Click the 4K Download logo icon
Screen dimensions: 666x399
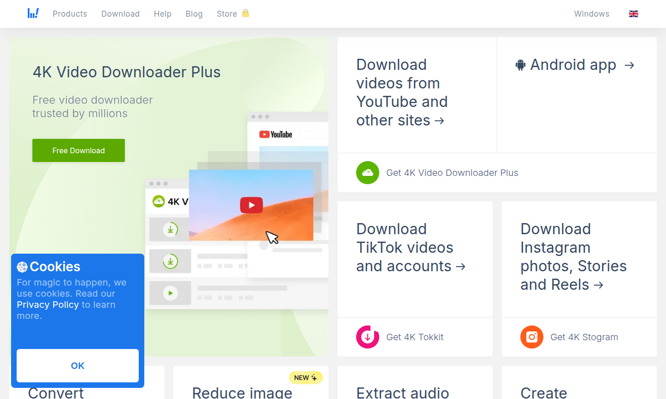pyautogui.click(x=33, y=13)
